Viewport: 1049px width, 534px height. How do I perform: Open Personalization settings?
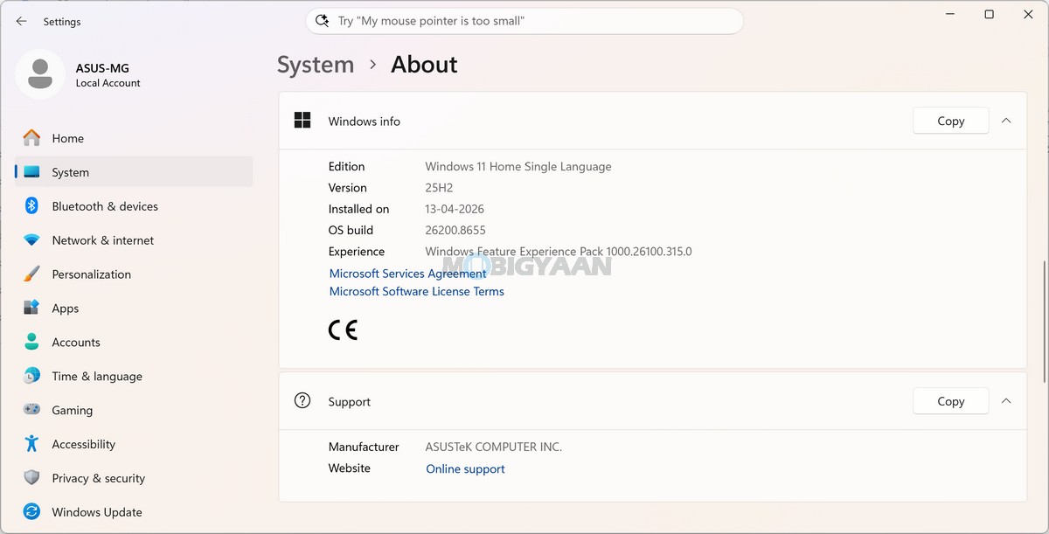point(134,274)
